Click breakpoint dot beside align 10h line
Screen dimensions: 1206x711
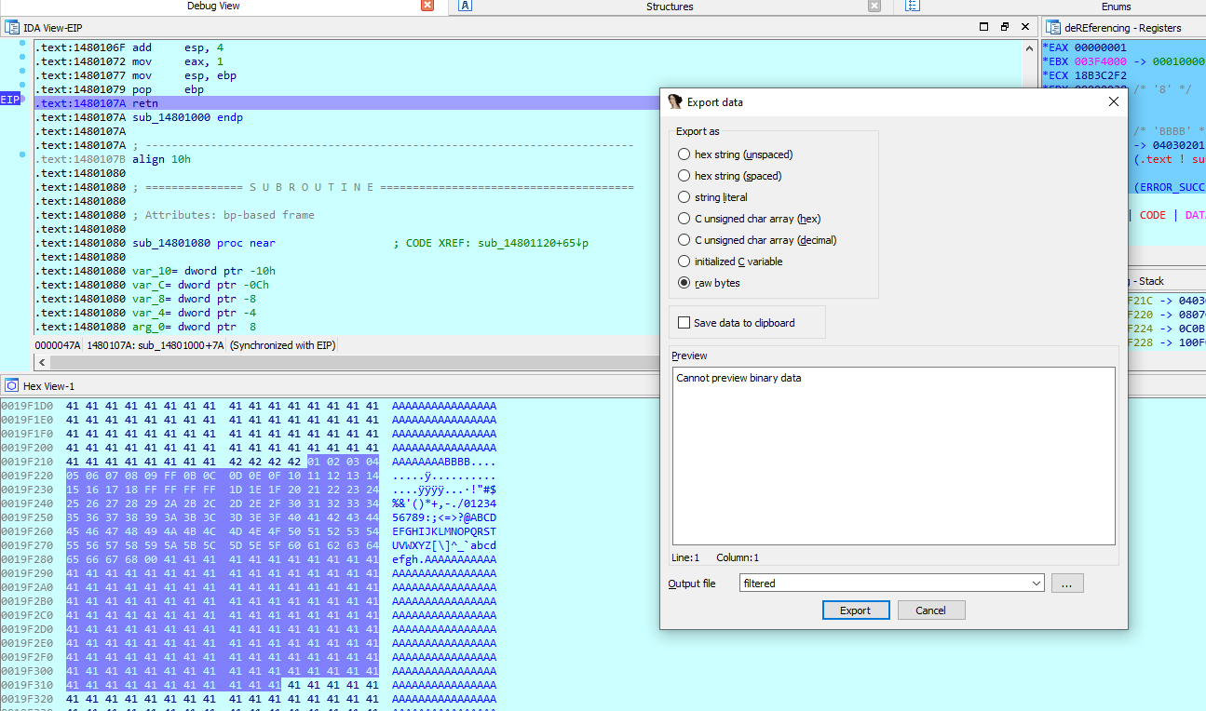click(21, 155)
